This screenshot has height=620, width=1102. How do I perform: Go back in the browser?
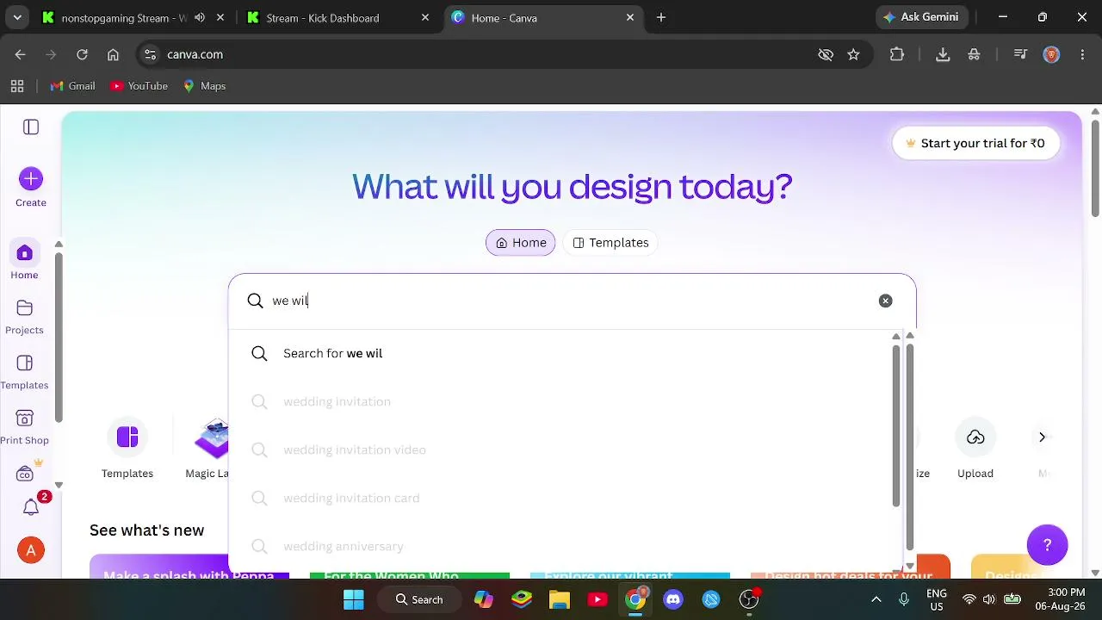20,54
